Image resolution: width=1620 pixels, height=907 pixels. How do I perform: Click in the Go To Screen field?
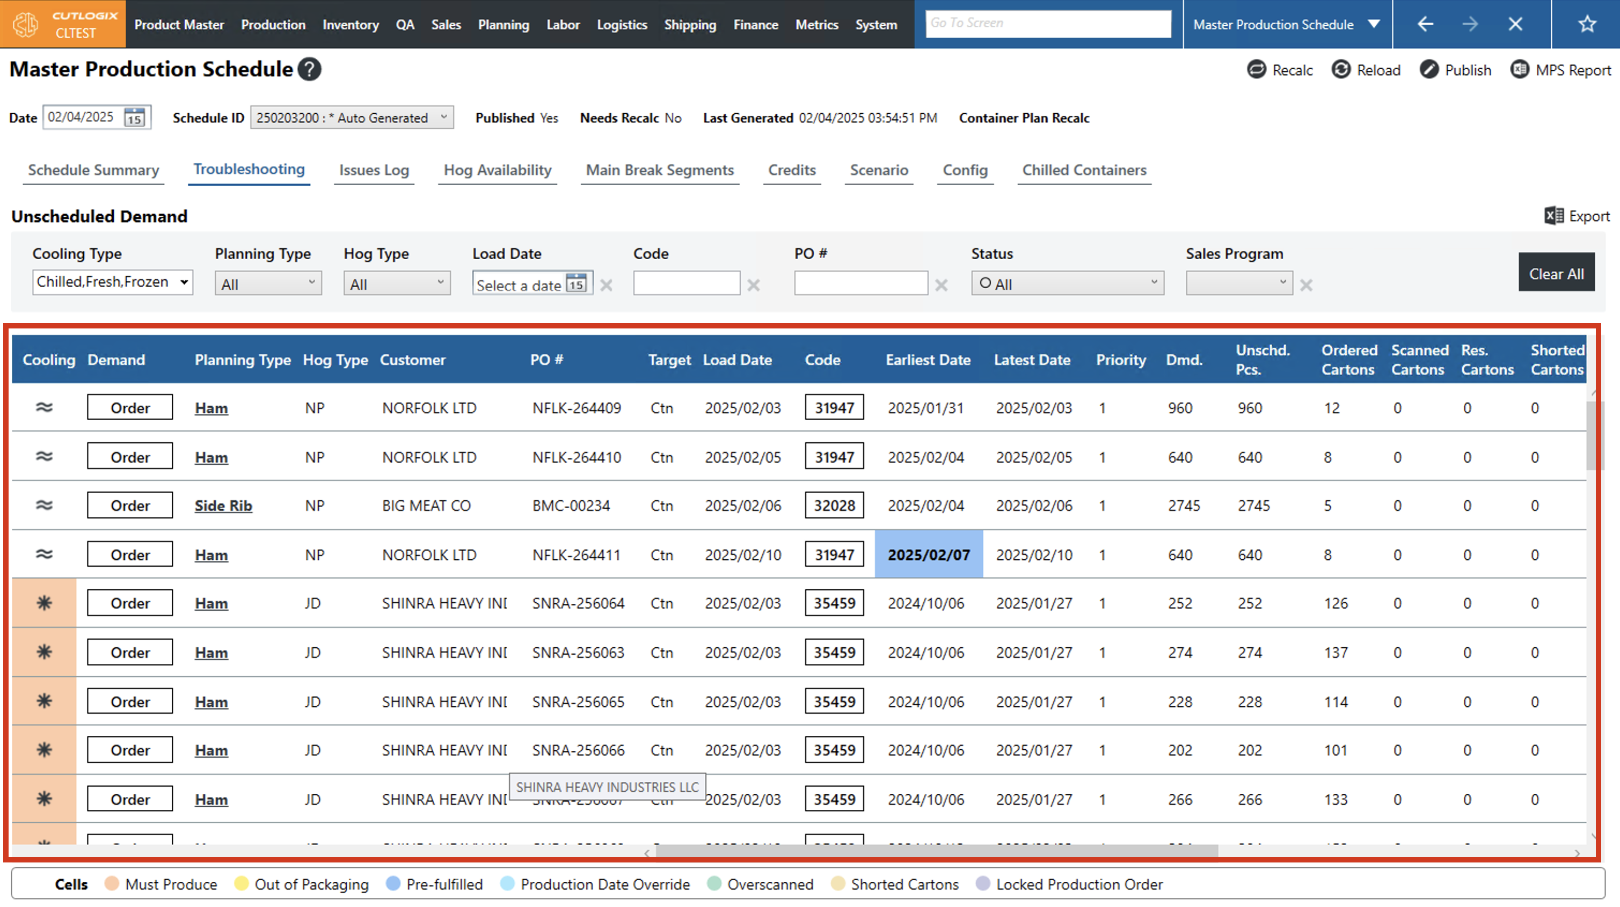[1048, 24]
